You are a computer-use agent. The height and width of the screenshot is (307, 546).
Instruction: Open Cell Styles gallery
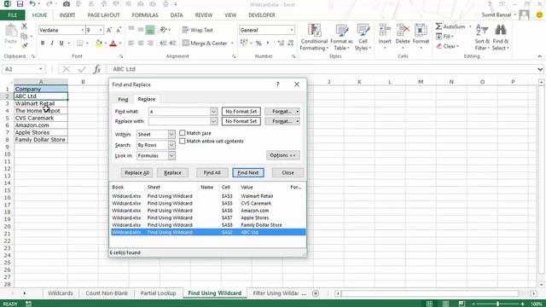pyautogui.click(x=363, y=38)
